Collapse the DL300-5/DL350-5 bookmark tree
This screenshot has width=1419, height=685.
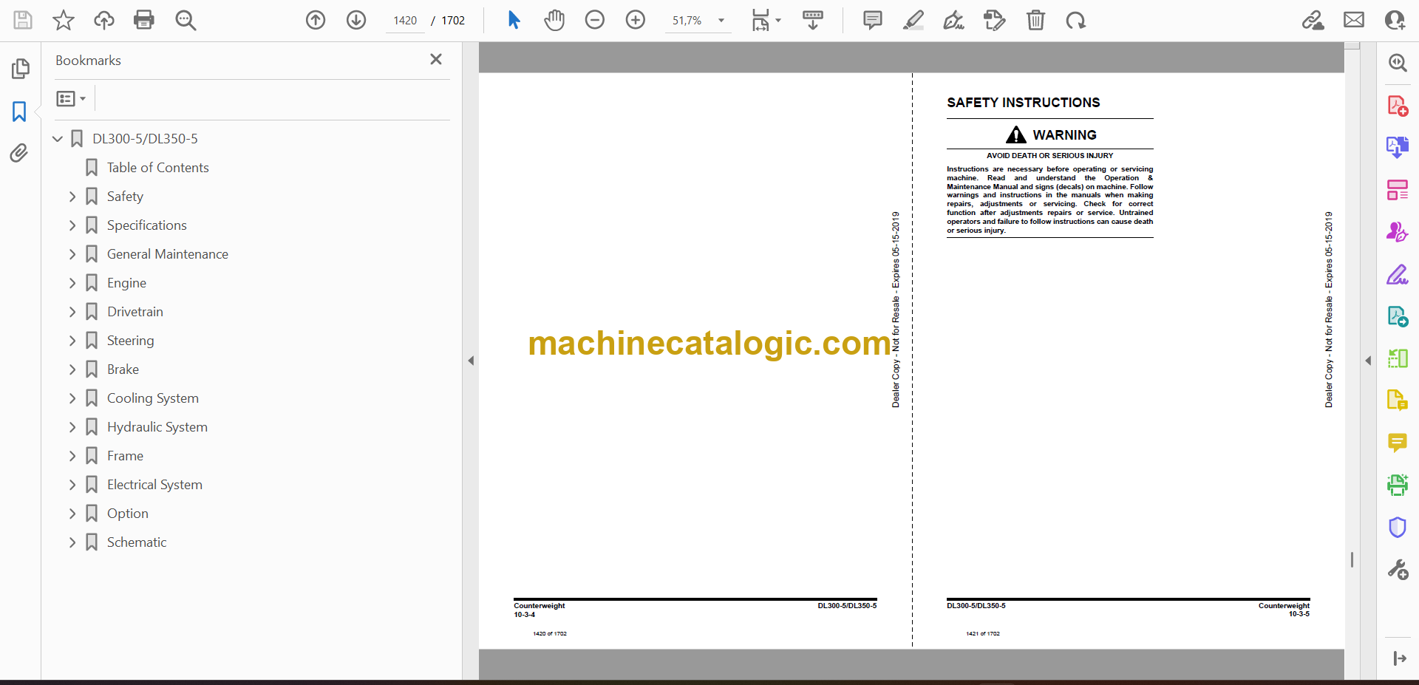(x=58, y=139)
